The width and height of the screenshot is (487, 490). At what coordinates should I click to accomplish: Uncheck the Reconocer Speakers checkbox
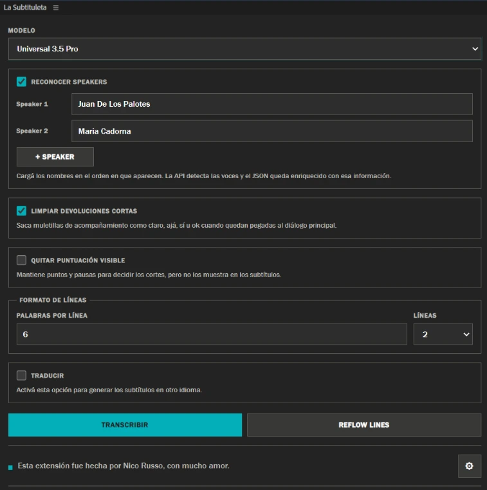coord(21,82)
